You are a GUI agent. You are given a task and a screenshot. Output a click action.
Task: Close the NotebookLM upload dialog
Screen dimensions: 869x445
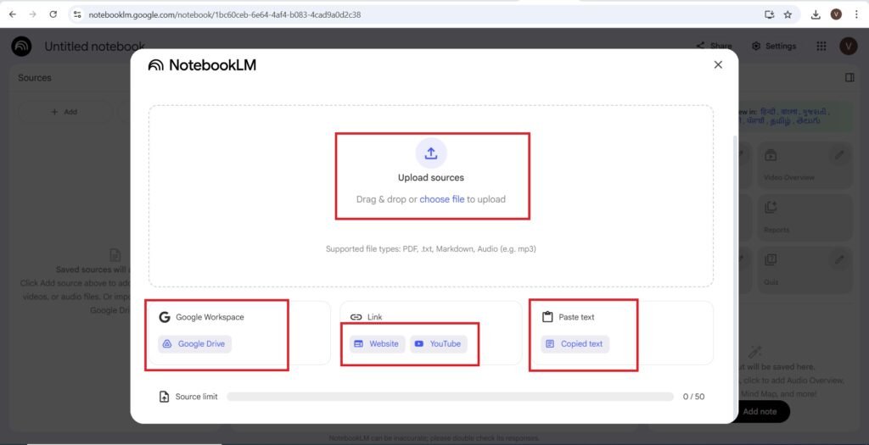(x=718, y=64)
